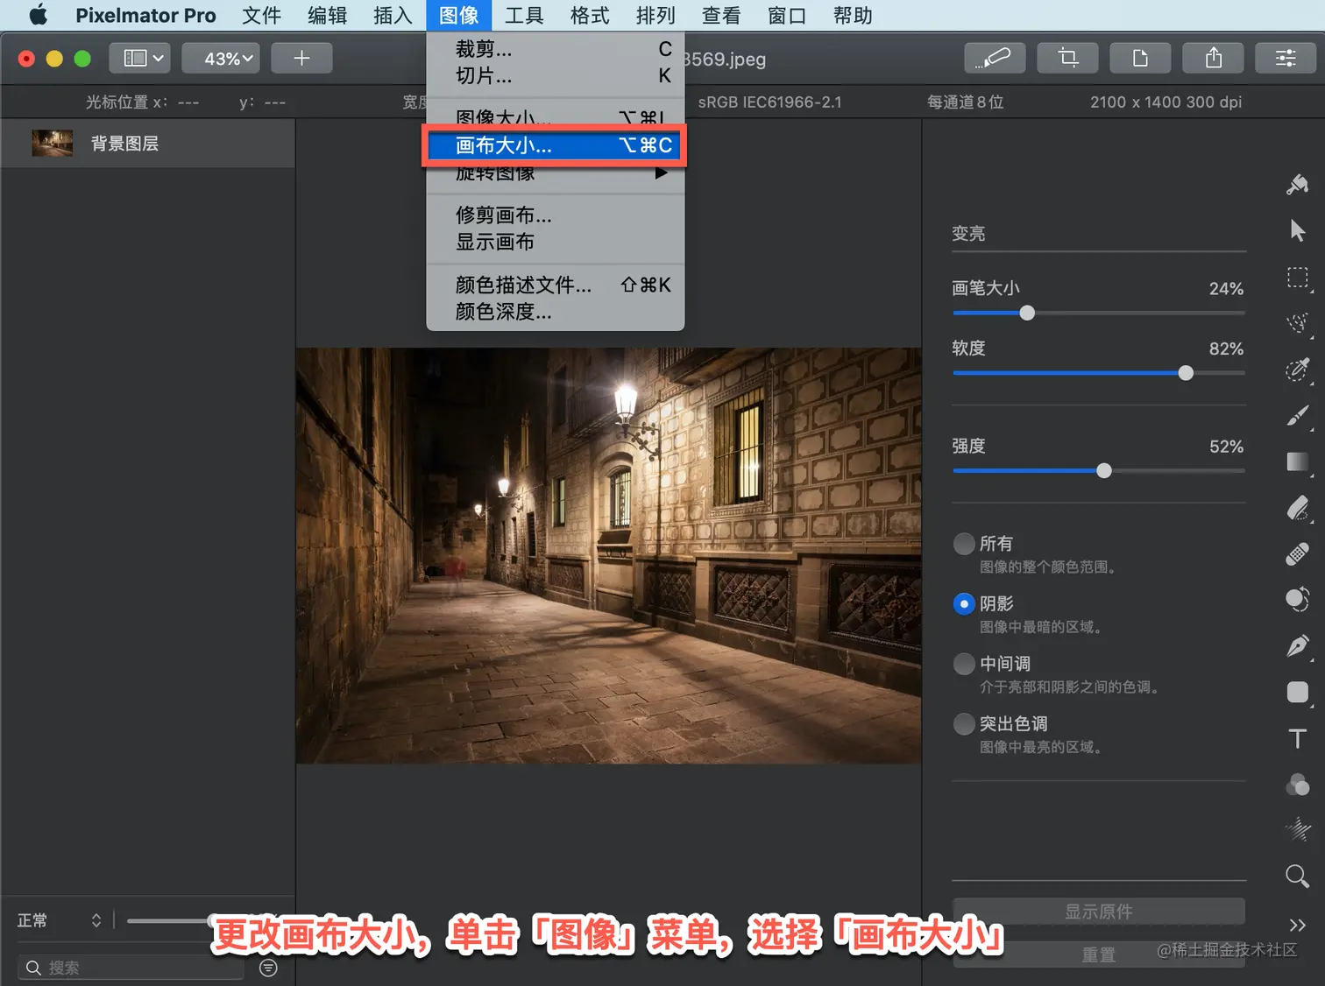Viewport: 1325px width, 986px height.
Task: Open the sidebar view dropdown
Action: (x=140, y=58)
